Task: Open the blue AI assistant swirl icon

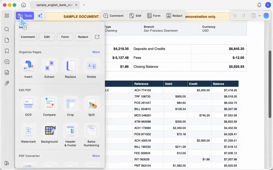Action: [266, 16]
